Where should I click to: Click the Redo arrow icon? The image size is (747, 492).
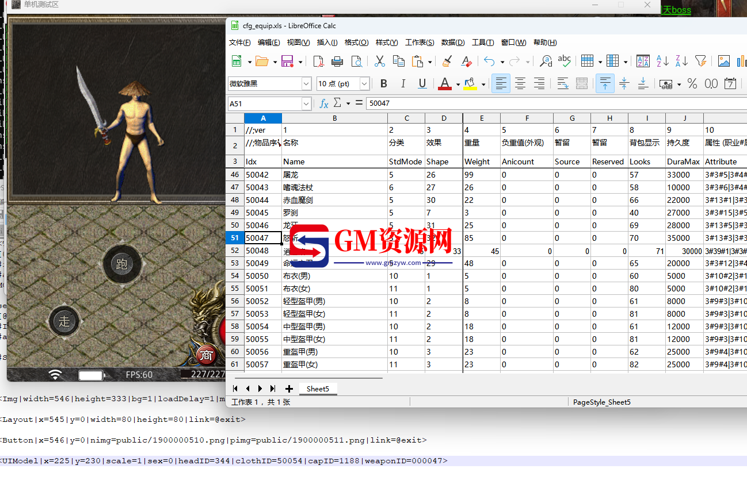click(x=514, y=61)
